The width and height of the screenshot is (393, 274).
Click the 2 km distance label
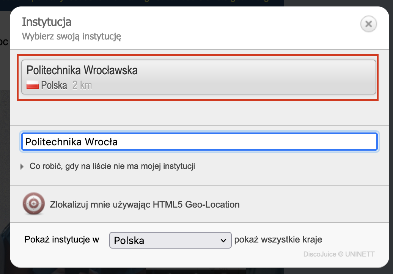pos(82,85)
